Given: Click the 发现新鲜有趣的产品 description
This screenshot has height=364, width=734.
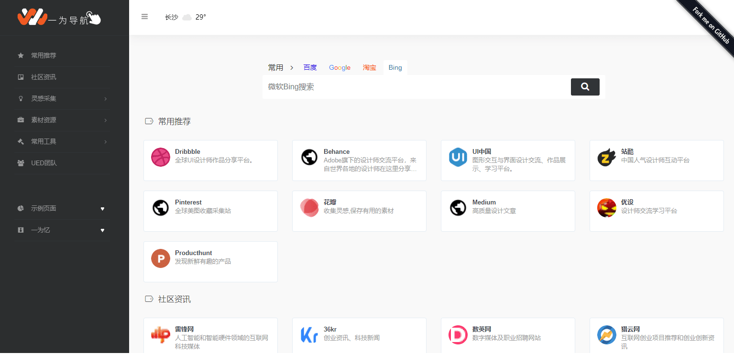Looking at the screenshot, I should pyautogui.click(x=203, y=261).
